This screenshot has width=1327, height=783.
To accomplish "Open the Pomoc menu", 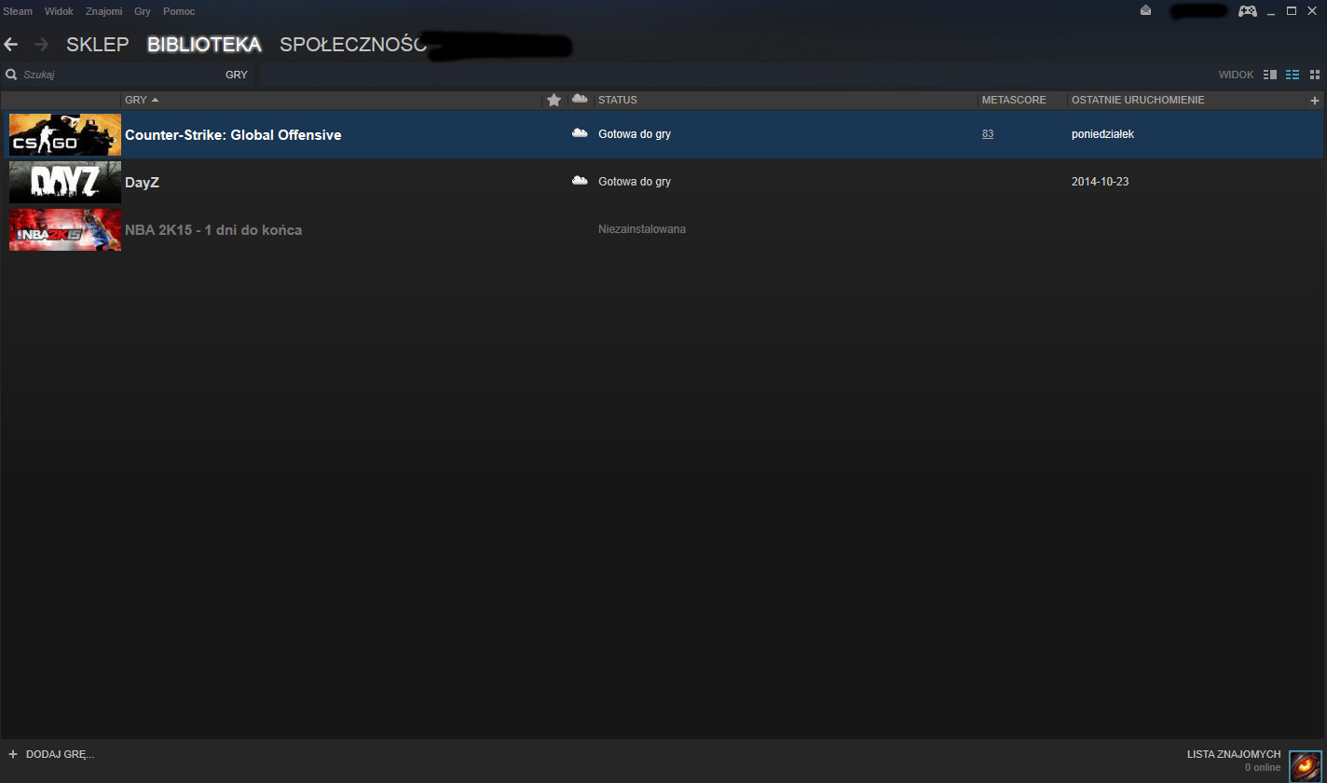I will point(179,11).
